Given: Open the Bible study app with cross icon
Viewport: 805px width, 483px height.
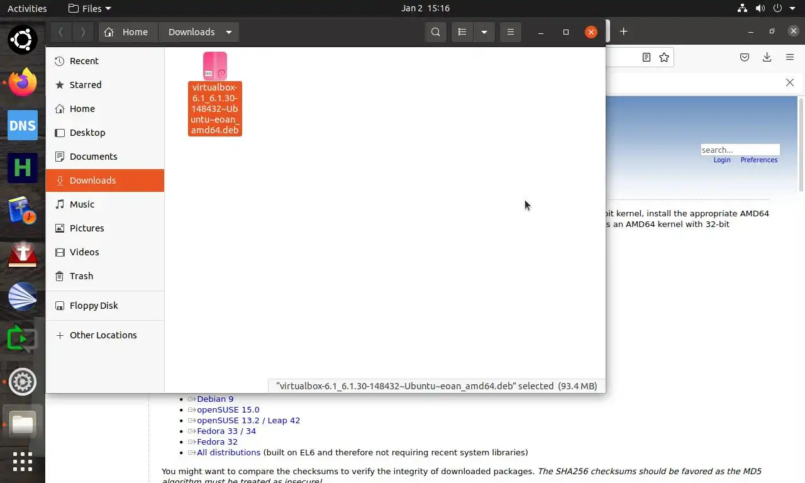Looking at the screenshot, I should click(23, 253).
